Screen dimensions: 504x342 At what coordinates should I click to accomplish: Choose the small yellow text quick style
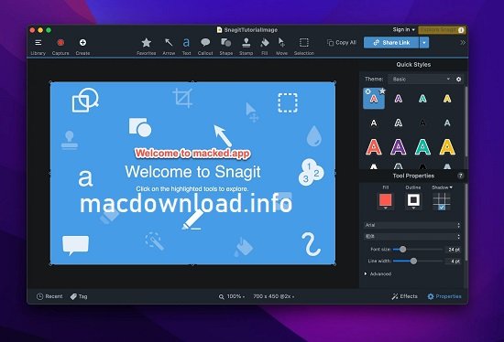447,99
